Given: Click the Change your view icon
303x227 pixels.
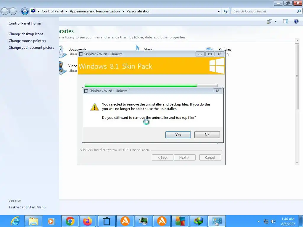Looking at the screenshot, I should point(269,21).
